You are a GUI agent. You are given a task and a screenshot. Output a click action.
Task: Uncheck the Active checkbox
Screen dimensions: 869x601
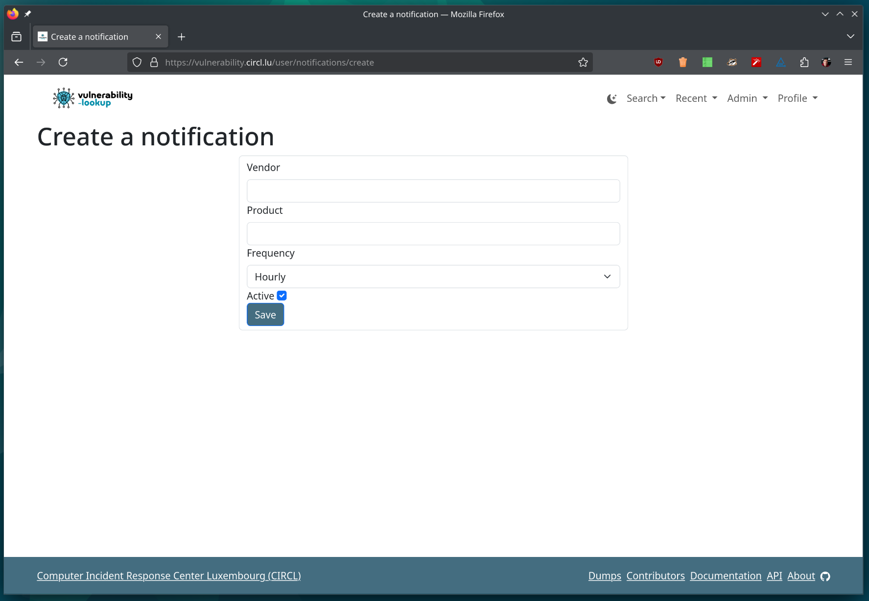(282, 296)
